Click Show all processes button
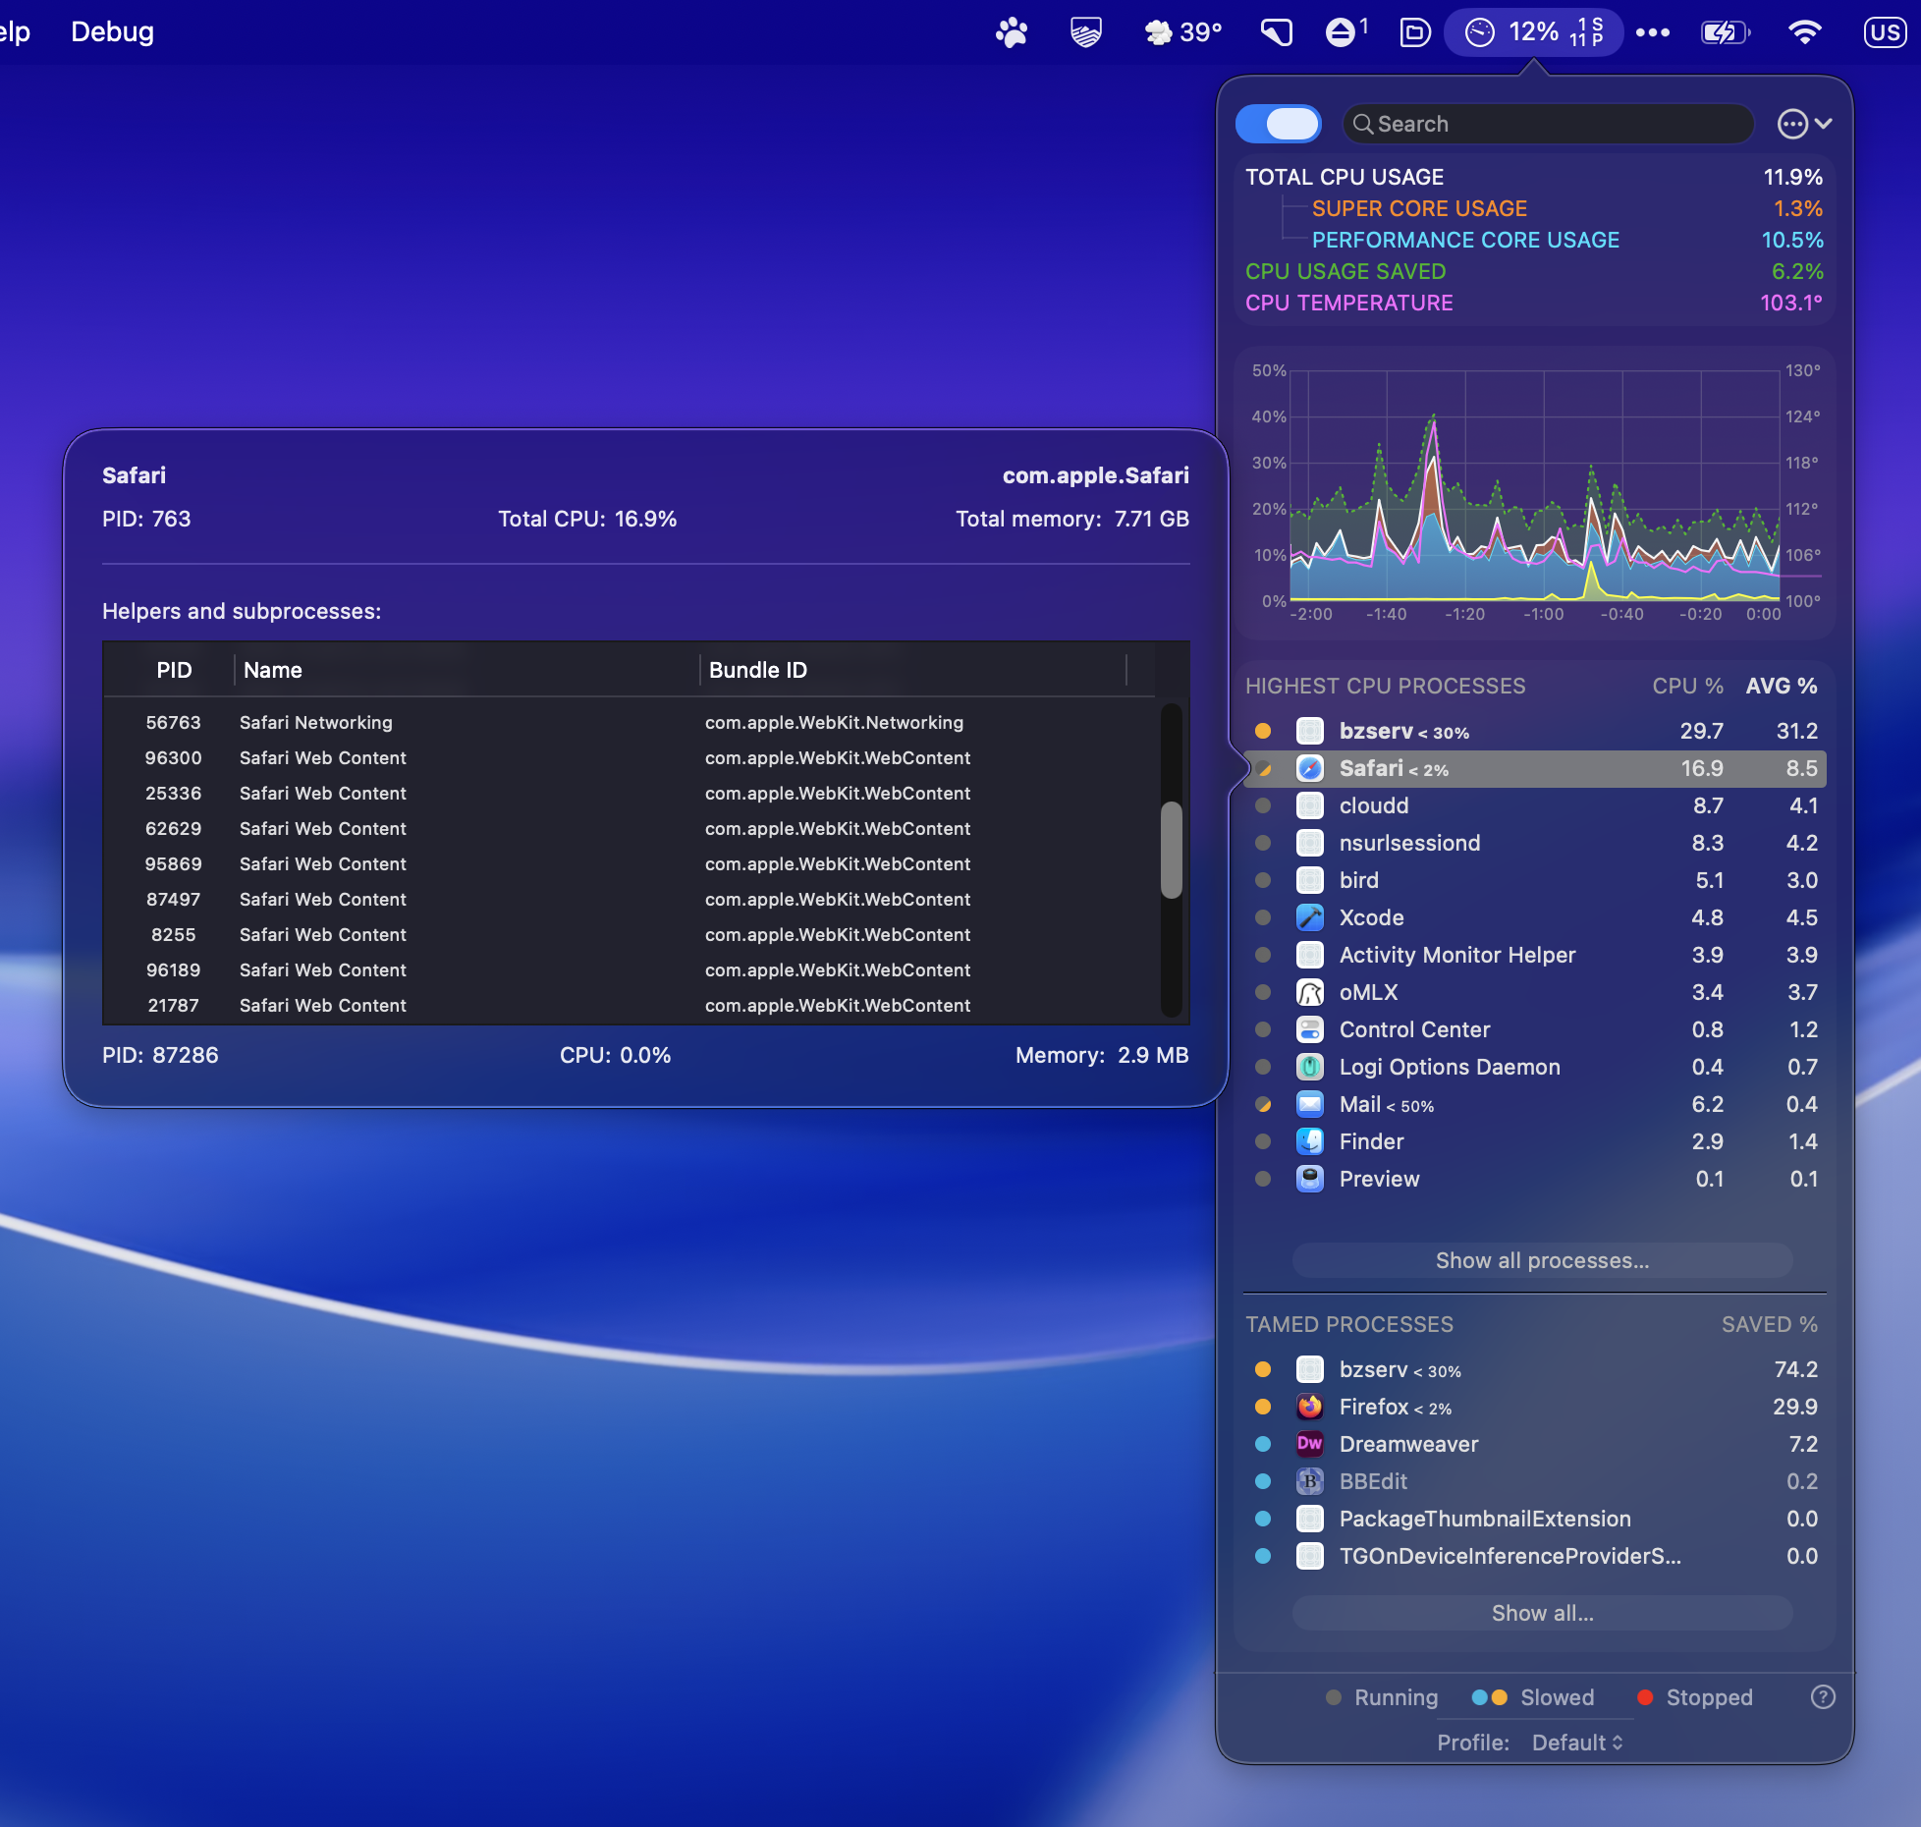The image size is (1921, 1827). [x=1542, y=1260]
